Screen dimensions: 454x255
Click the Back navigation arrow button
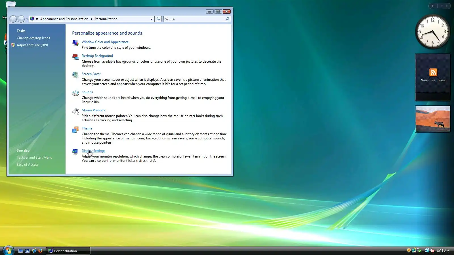[13, 19]
